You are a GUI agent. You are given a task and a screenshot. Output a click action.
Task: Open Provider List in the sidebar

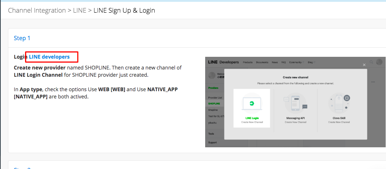tap(215, 98)
